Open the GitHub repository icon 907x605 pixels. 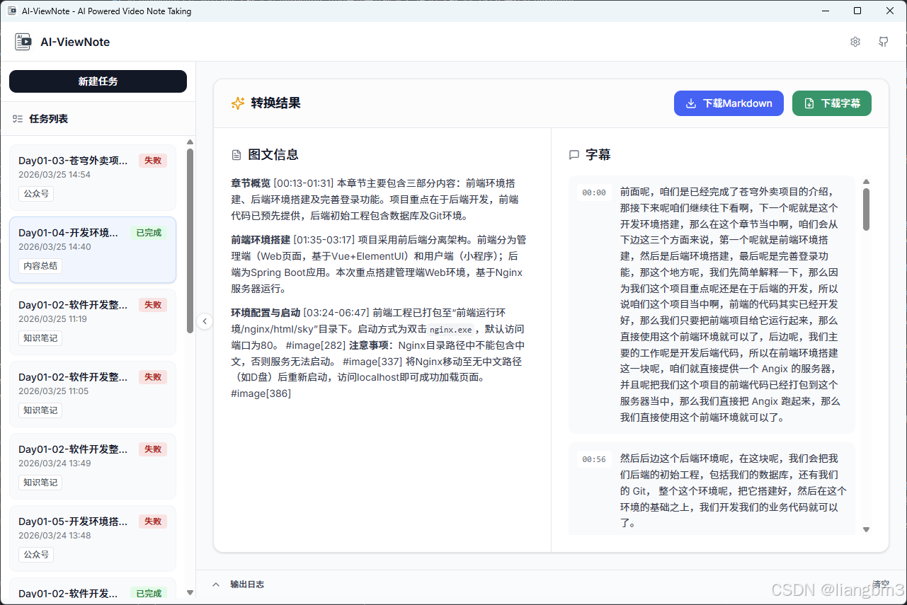point(884,42)
